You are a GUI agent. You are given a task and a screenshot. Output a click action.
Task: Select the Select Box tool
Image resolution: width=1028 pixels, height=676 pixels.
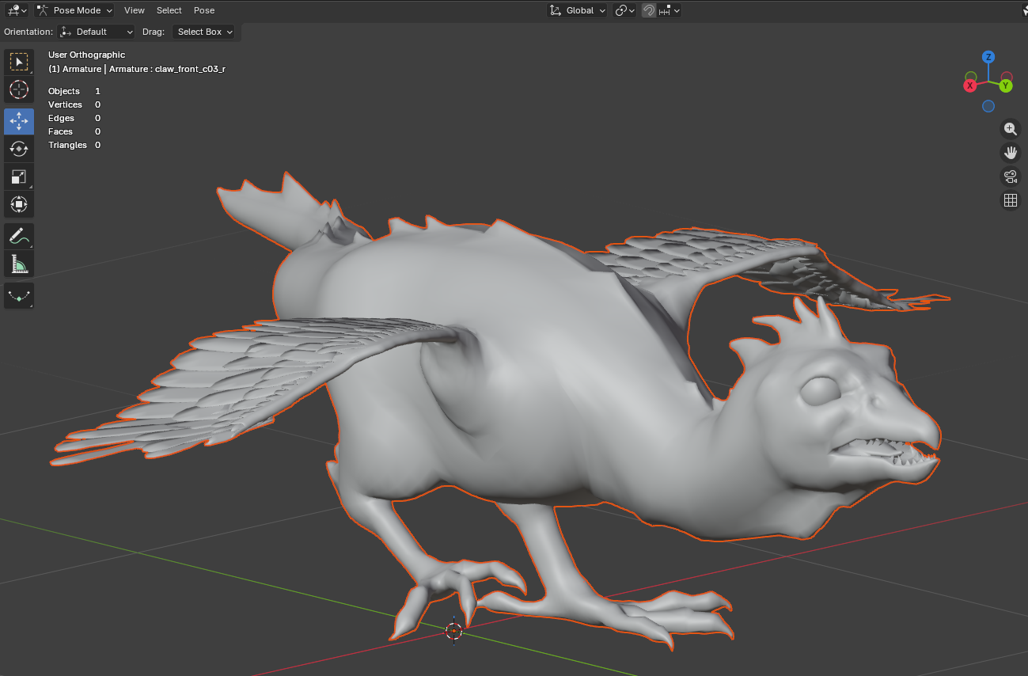(x=19, y=62)
